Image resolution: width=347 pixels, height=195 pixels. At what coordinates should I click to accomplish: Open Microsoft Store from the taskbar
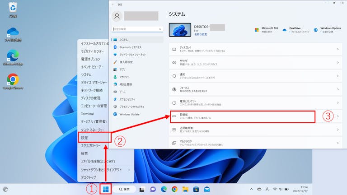[x=196, y=189]
